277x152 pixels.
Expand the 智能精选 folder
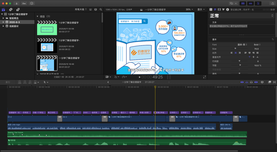(3, 18)
